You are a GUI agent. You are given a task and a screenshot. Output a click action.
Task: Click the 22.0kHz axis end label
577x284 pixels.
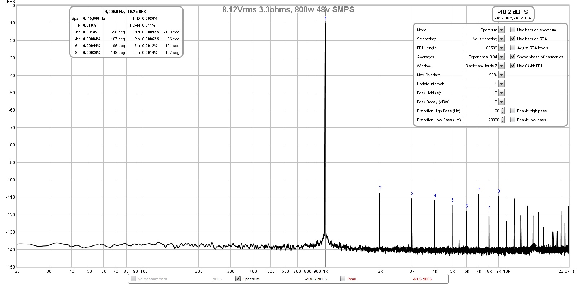point(567,271)
